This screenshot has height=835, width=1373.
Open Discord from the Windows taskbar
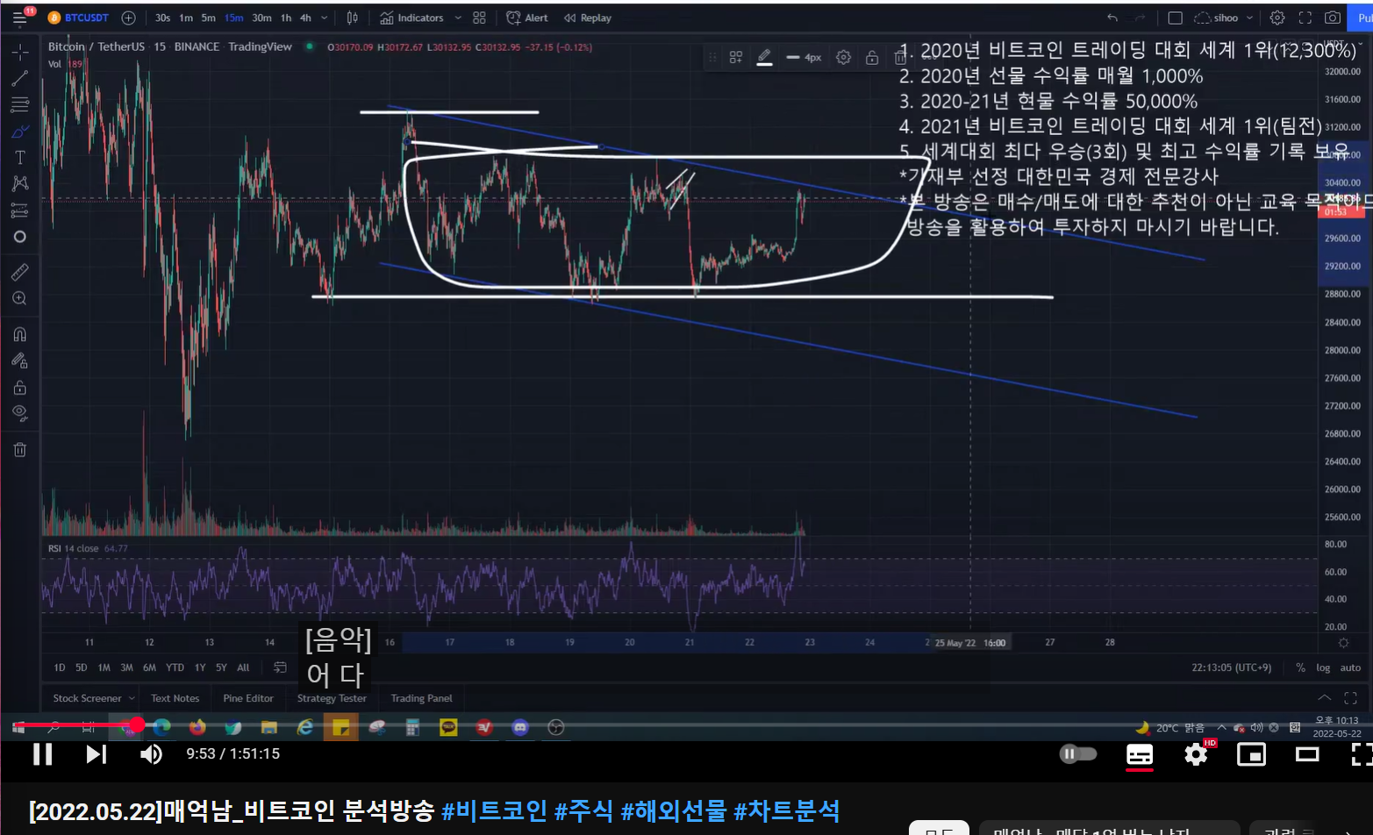[520, 727]
